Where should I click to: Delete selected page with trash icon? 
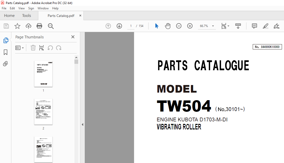tap(33, 48)
